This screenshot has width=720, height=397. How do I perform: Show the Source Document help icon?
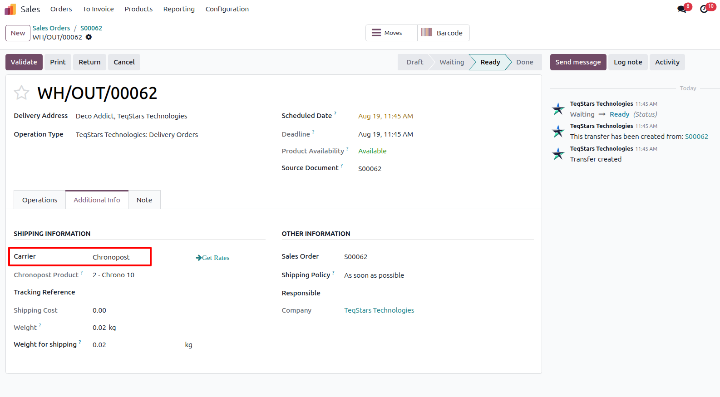tap(341, 165)
